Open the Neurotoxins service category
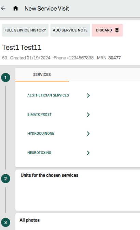 [x=39, y=153]
